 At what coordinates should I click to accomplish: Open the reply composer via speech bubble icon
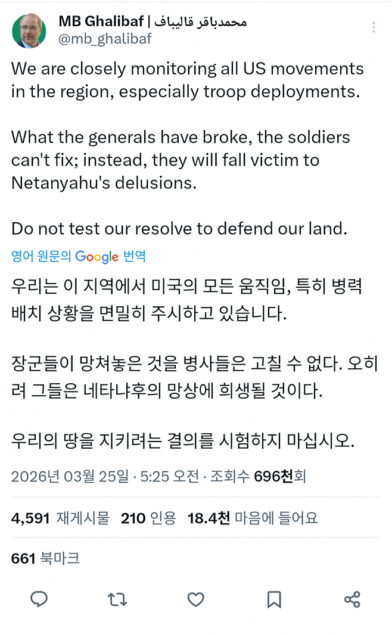(x=39, y=600)
